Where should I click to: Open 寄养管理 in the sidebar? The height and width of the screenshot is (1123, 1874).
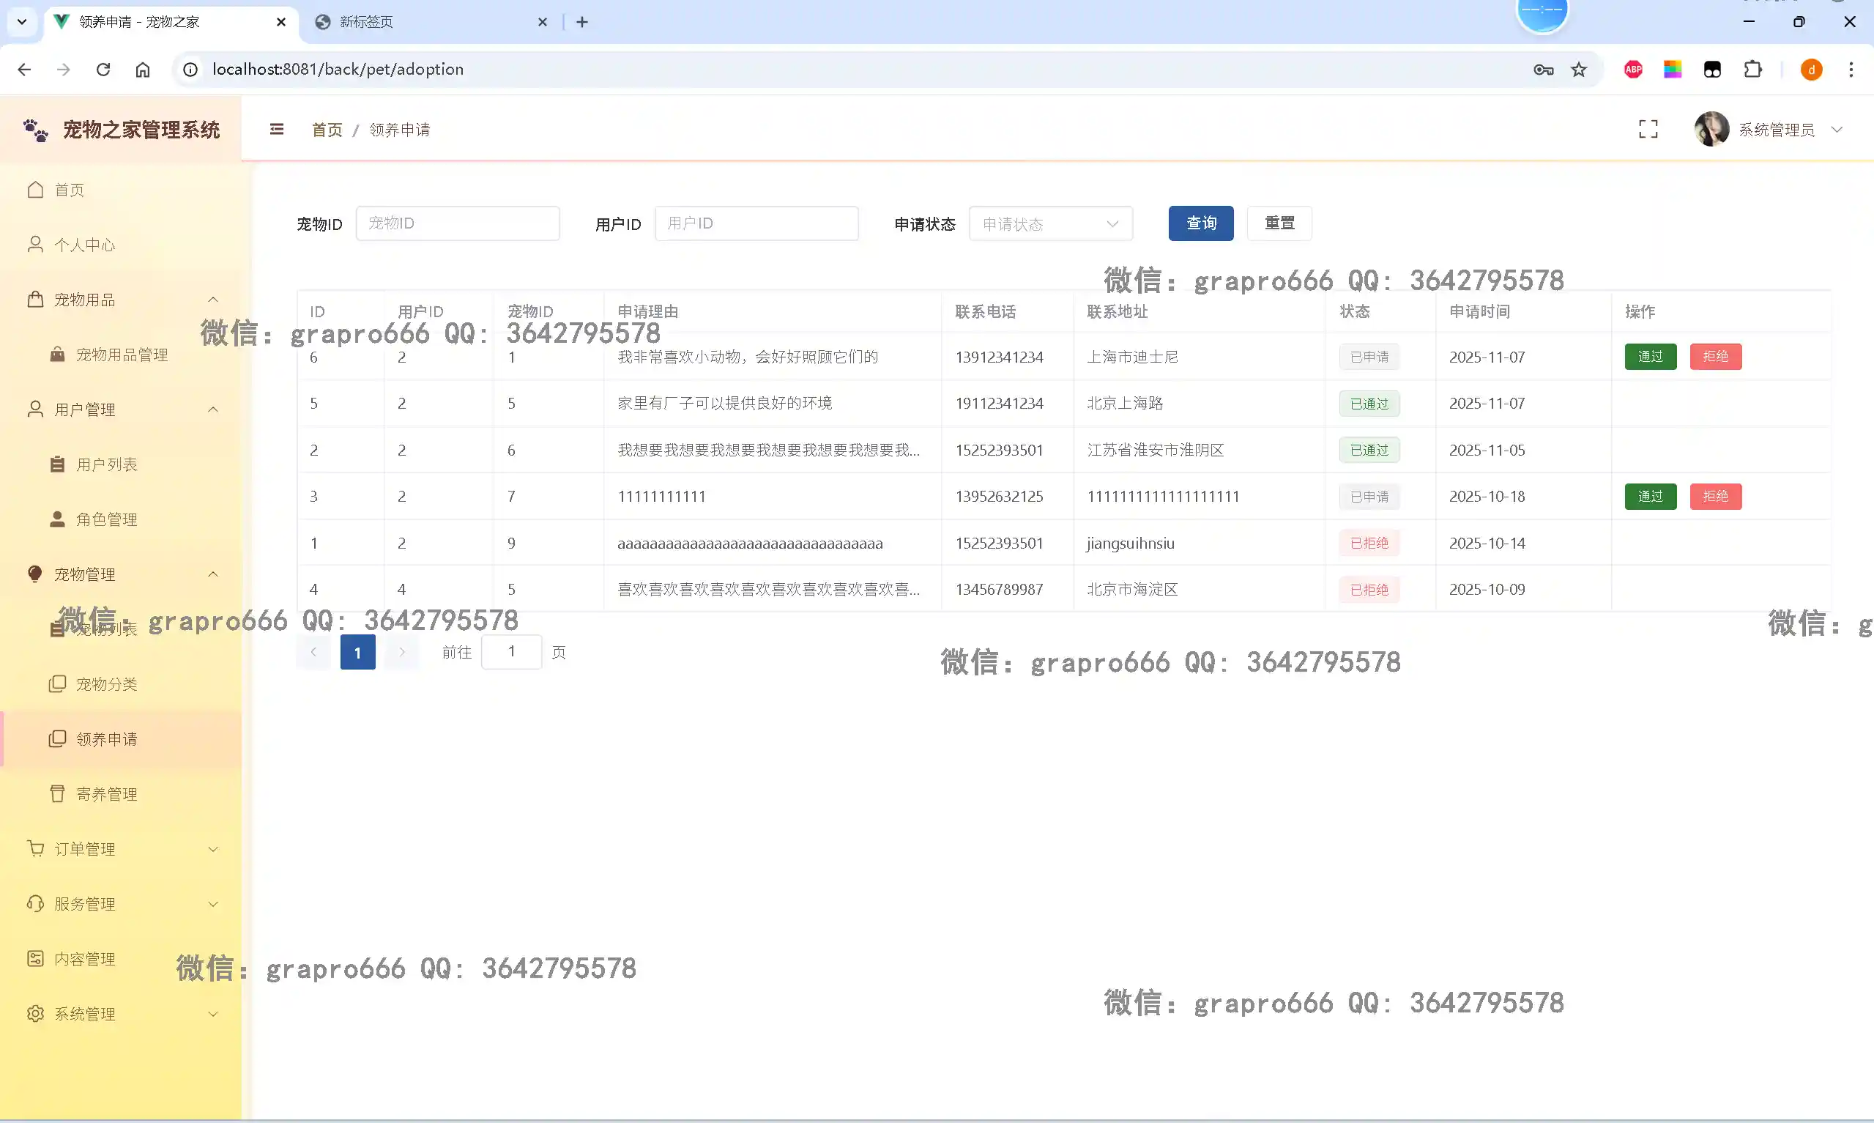tap(107, 794)
